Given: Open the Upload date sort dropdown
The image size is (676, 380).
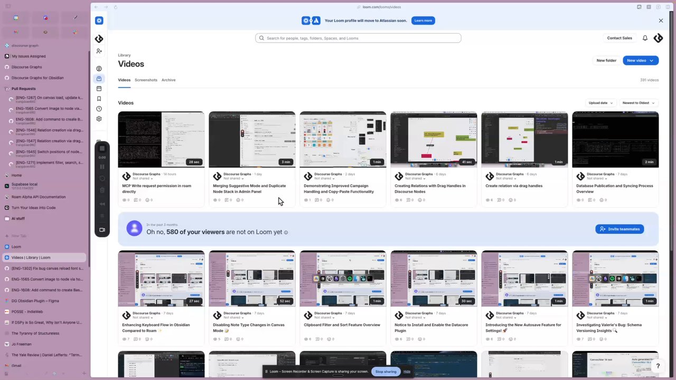Looking at the screenshot, I should pyautogui.click(x=600, y=103).
